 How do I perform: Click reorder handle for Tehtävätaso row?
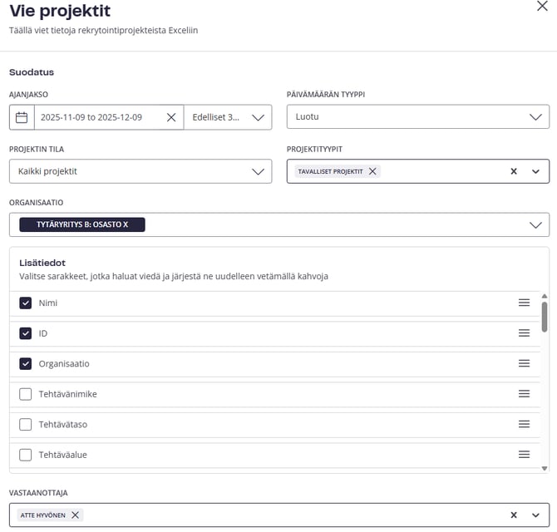524,424
